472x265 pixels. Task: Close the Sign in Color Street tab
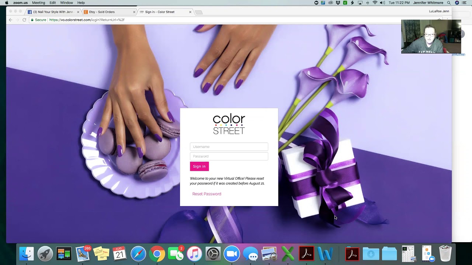pos(190,12)
